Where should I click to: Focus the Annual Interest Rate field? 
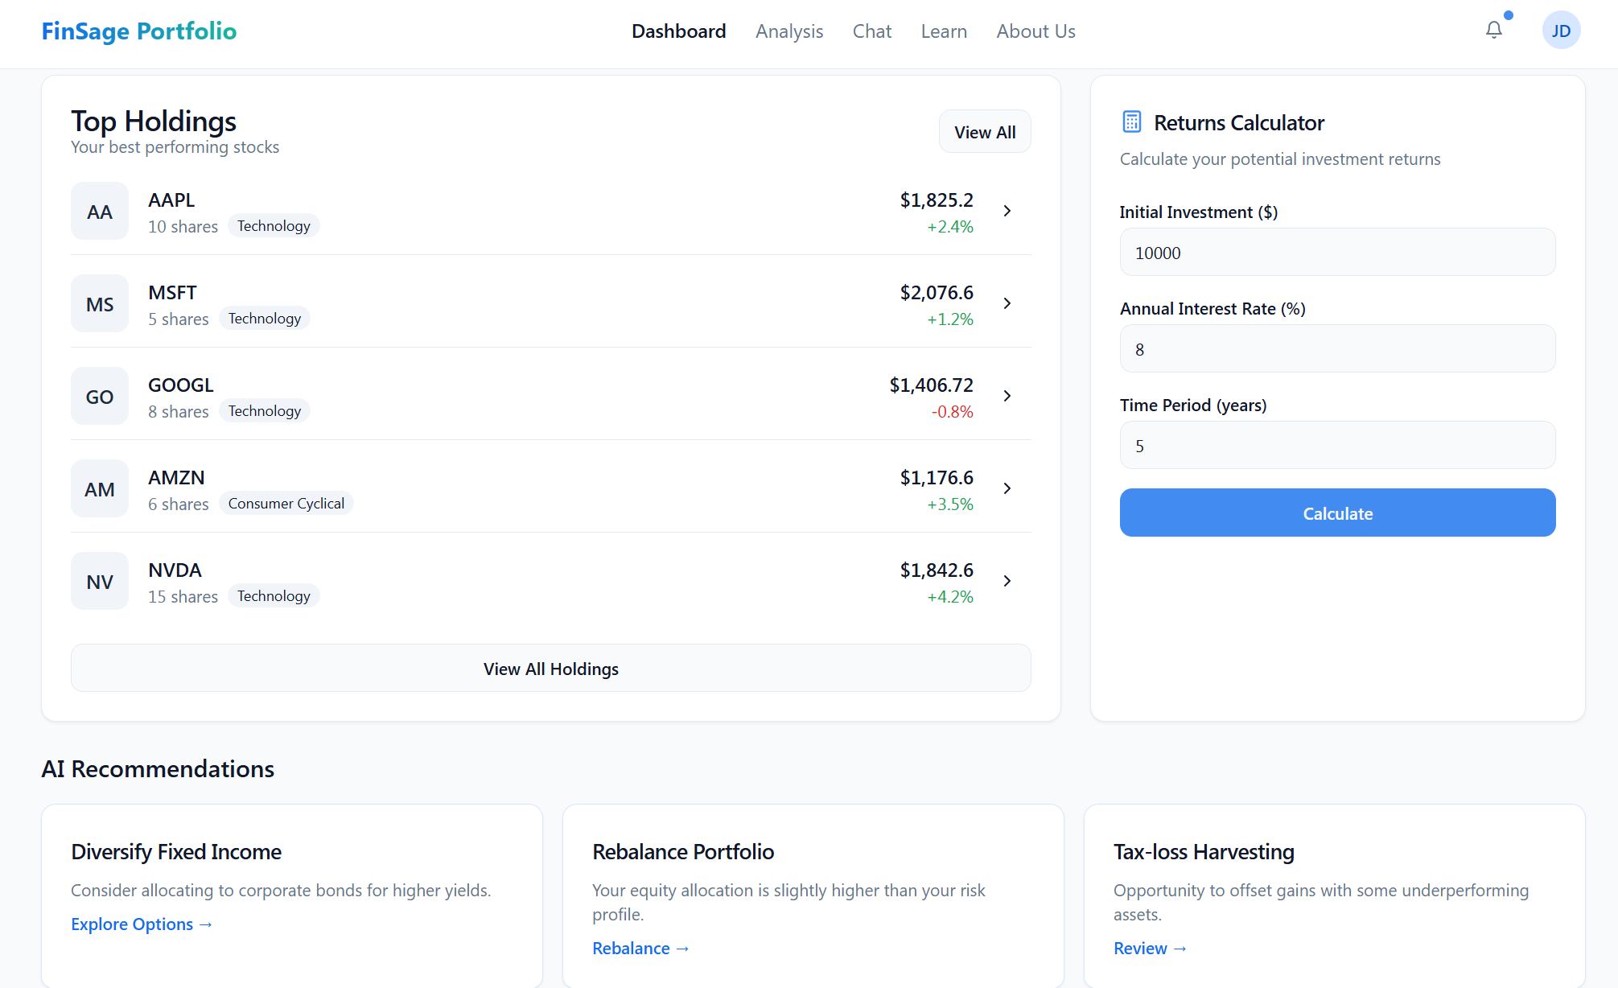coord(1336,349)
